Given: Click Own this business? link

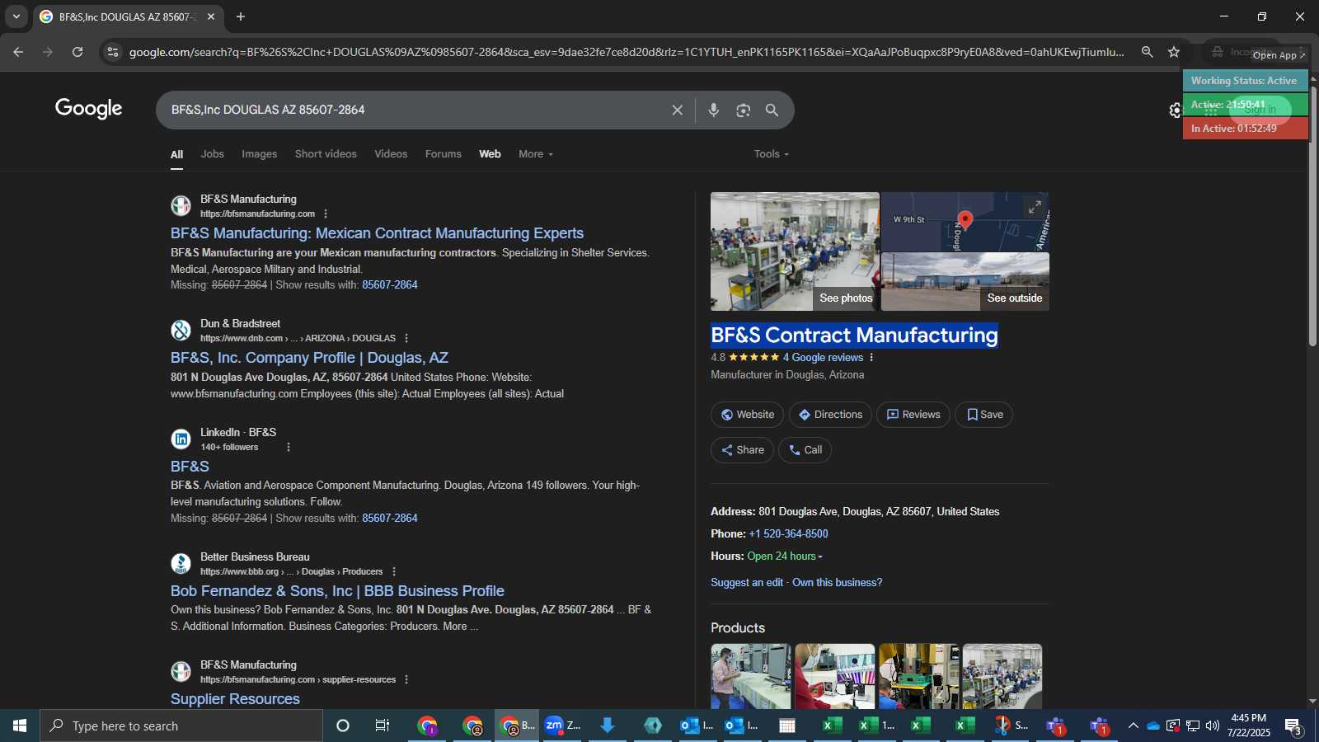Looking at the screenshot, I should coord(837,583).
